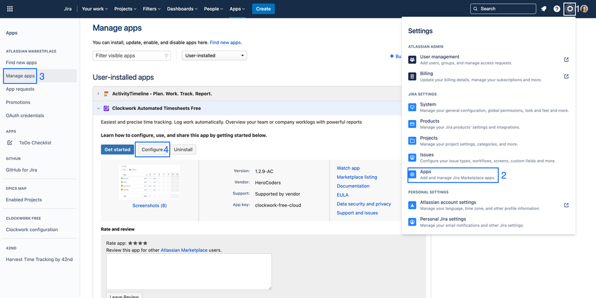Open the app switcher grid icon
The width and height of the screenshot is (596, 298).
pyautogui.click(x=10, y=9)
